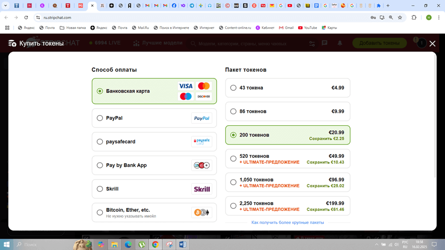This screenshot has width=445, height=250.
Task: Click the Pay by Bank App icon
Action: tap(202, 165)
